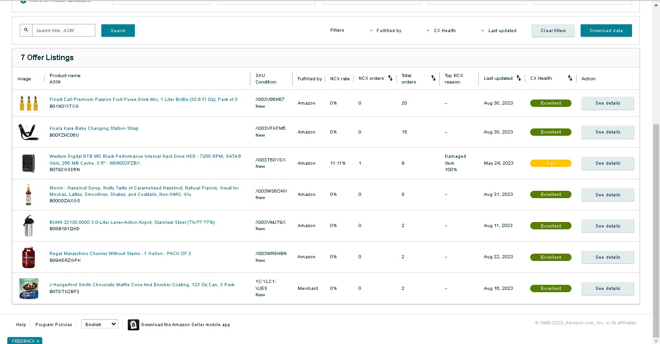Click the ASIN B0792GSD6N
660x344 pixels.
click(x=65, y=170)
